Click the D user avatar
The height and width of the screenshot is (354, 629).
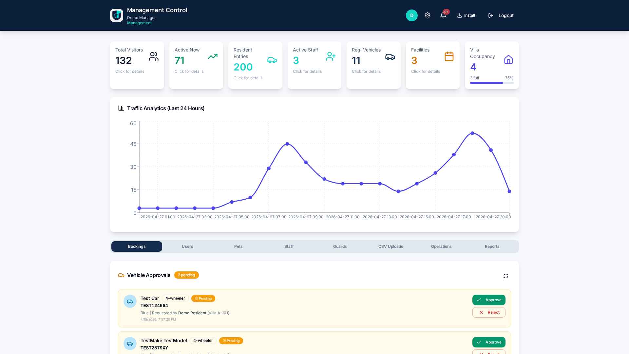pyautogui.click(x=412, y=15)
